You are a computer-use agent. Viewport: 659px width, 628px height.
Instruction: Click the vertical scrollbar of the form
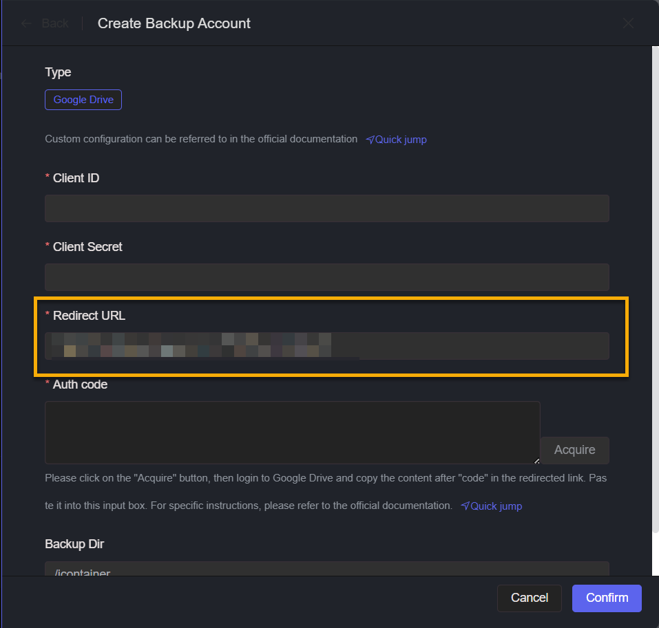click(x=656, y=290)
